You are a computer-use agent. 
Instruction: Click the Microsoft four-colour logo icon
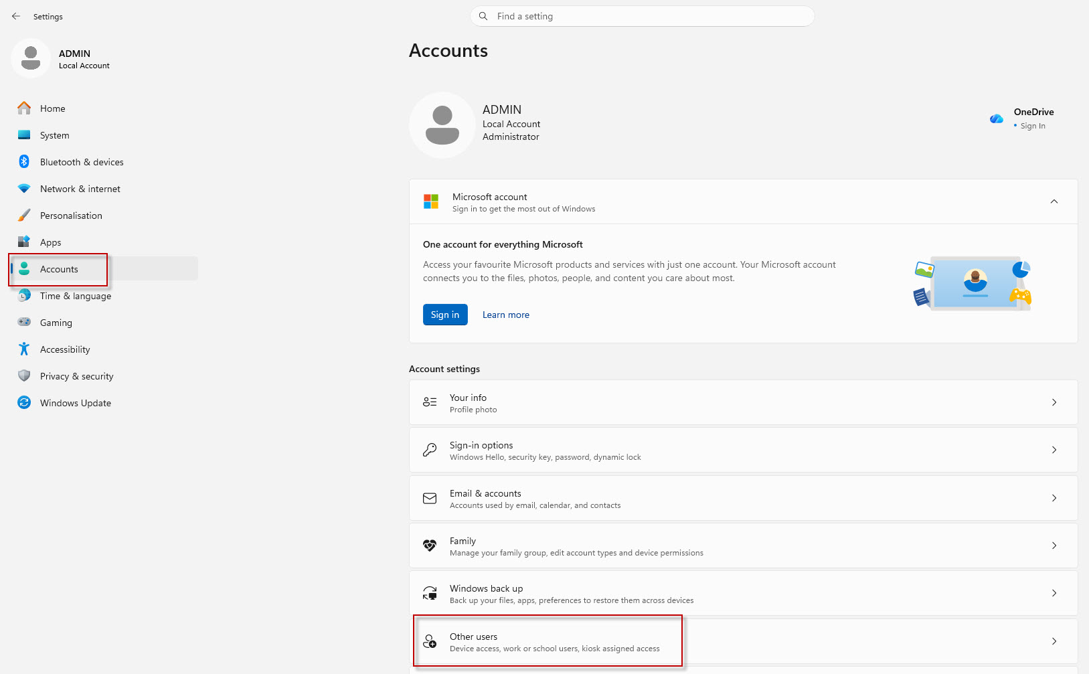coord(431,201)
